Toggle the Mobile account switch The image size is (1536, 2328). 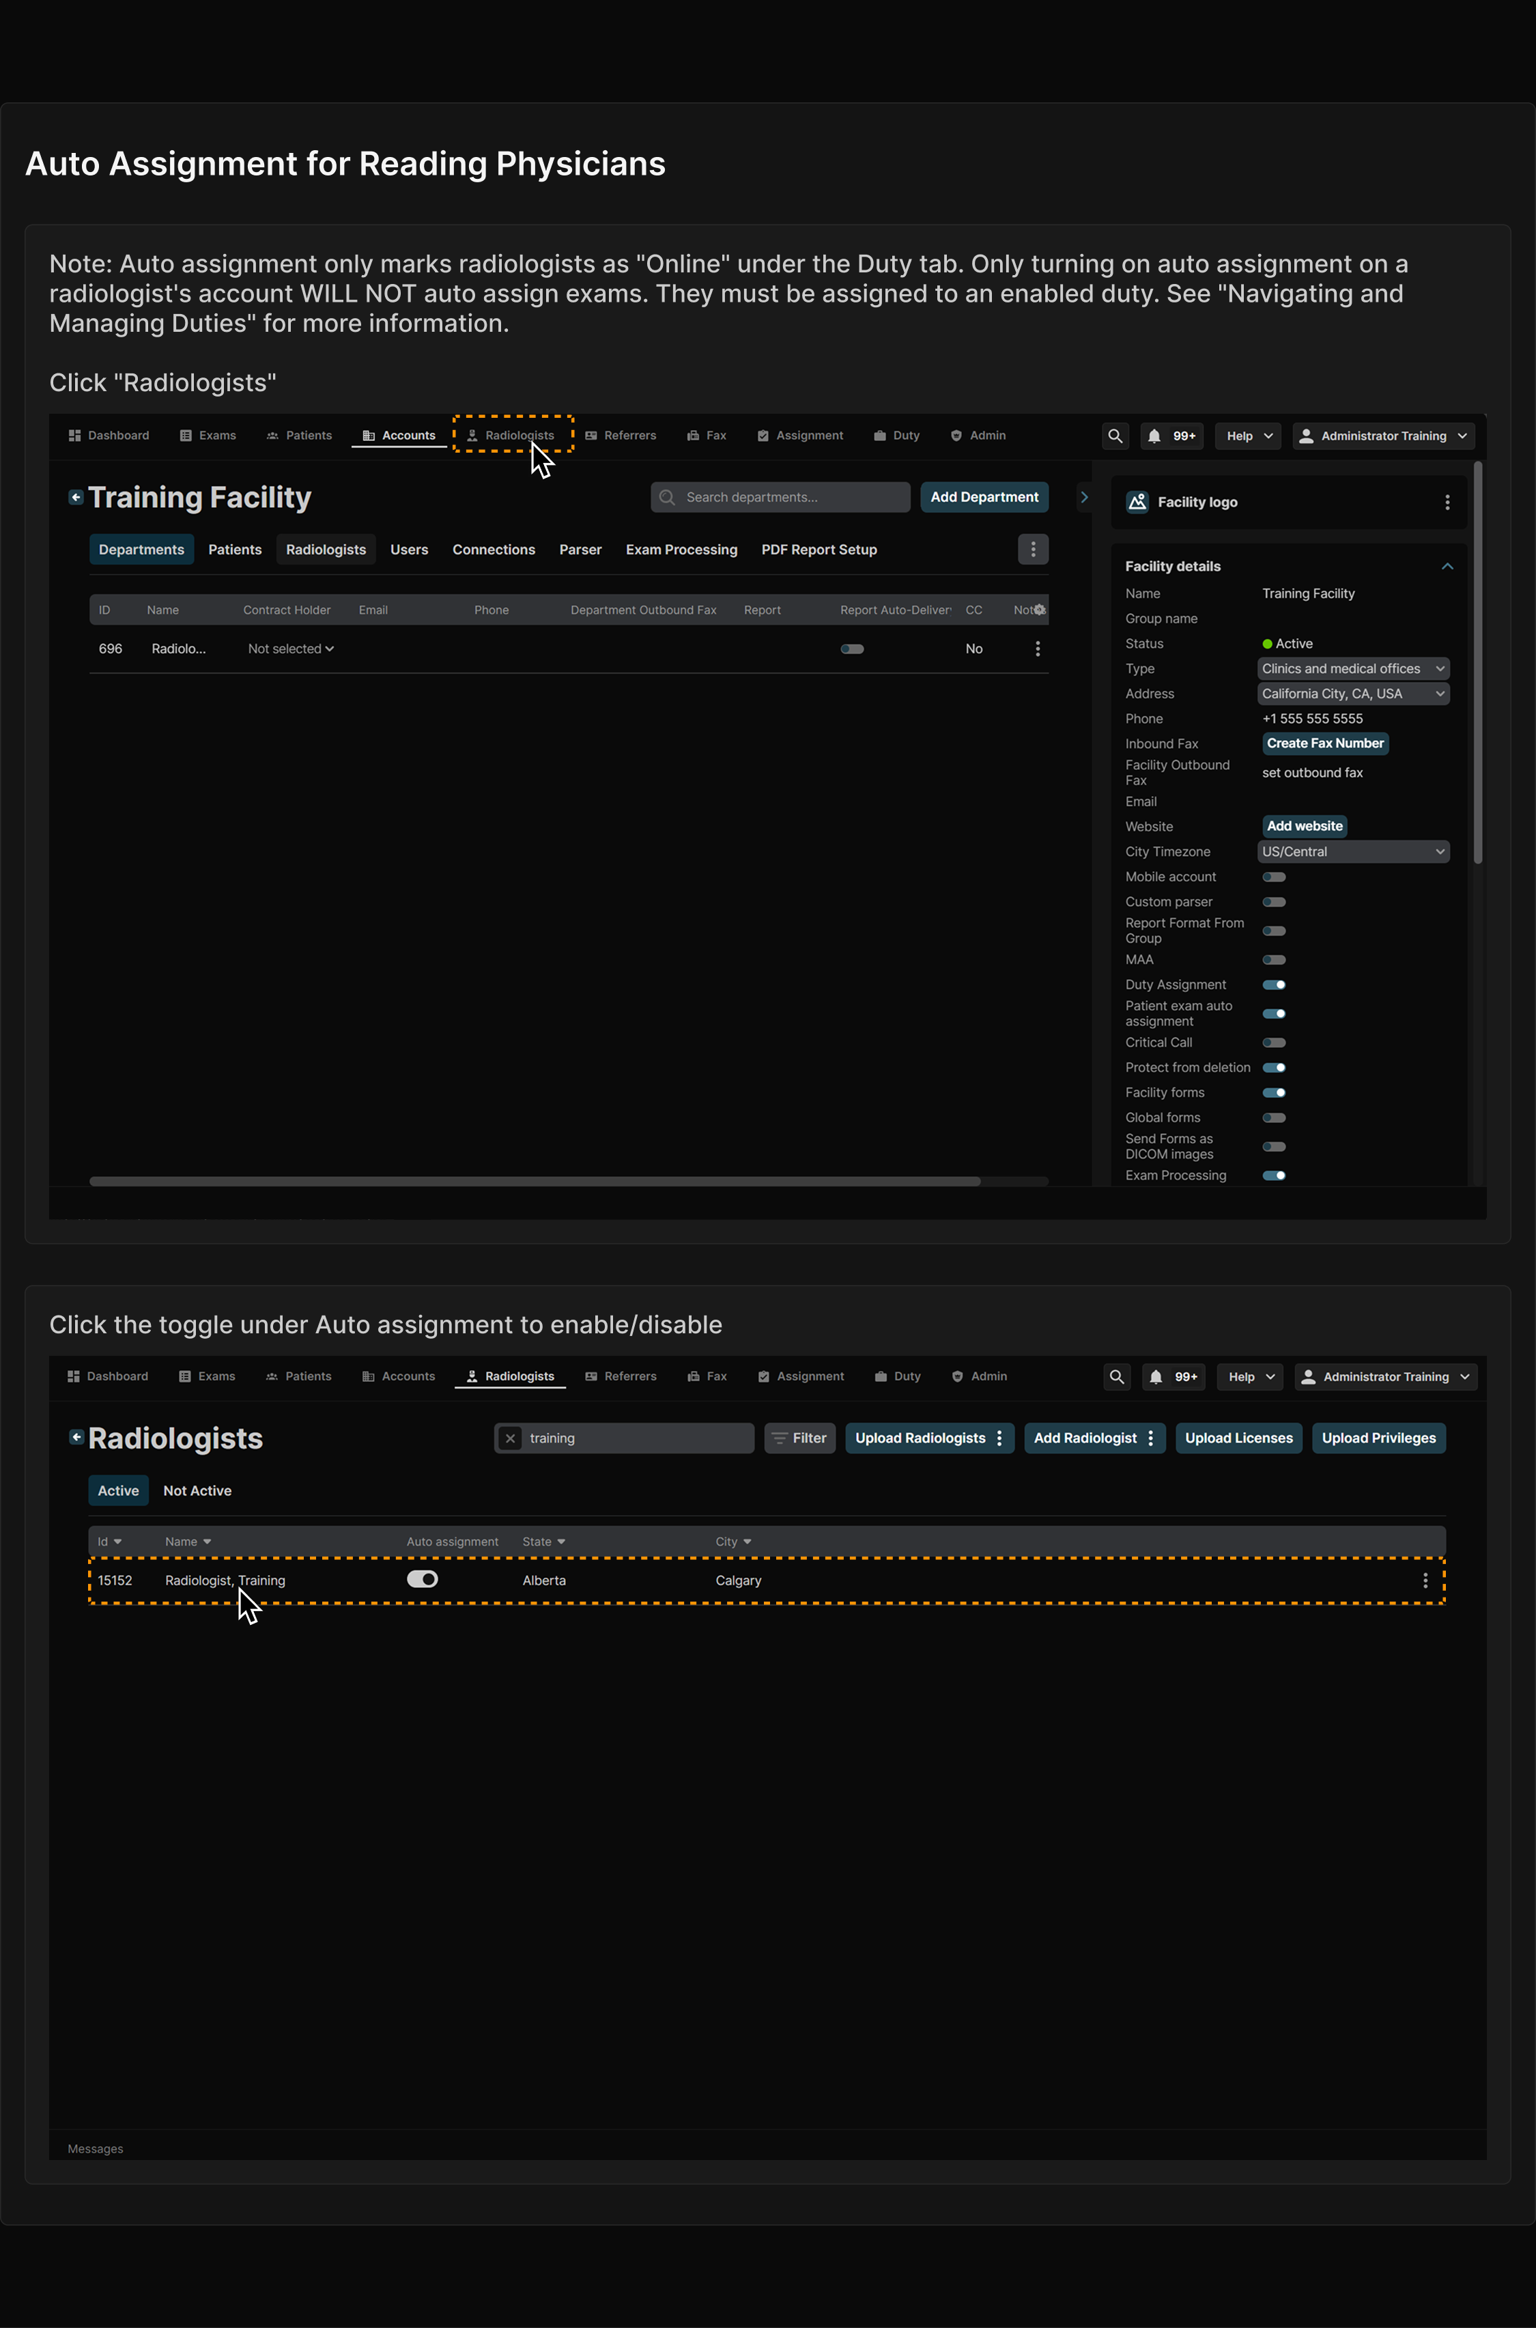coord(1273,877)
